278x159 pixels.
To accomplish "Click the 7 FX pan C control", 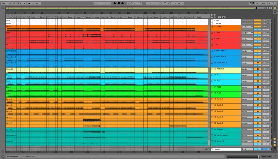I will point(266,48).
